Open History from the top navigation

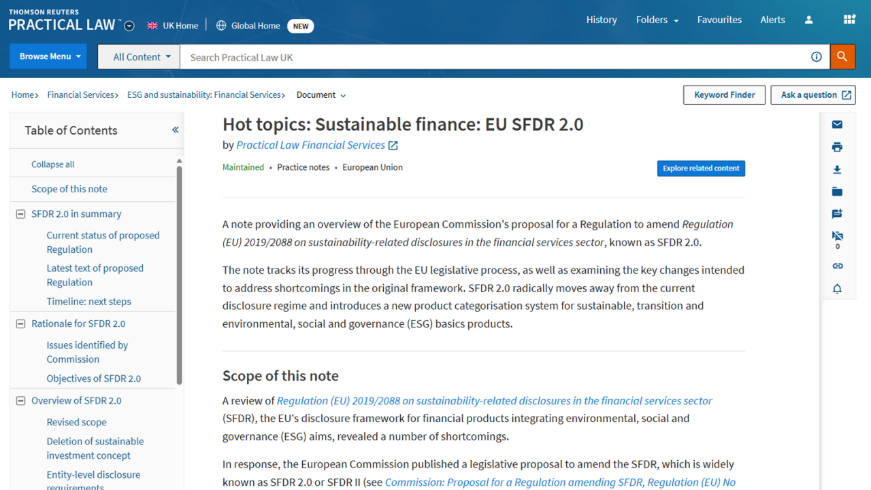pyautogui.click(x=602, y=20)
